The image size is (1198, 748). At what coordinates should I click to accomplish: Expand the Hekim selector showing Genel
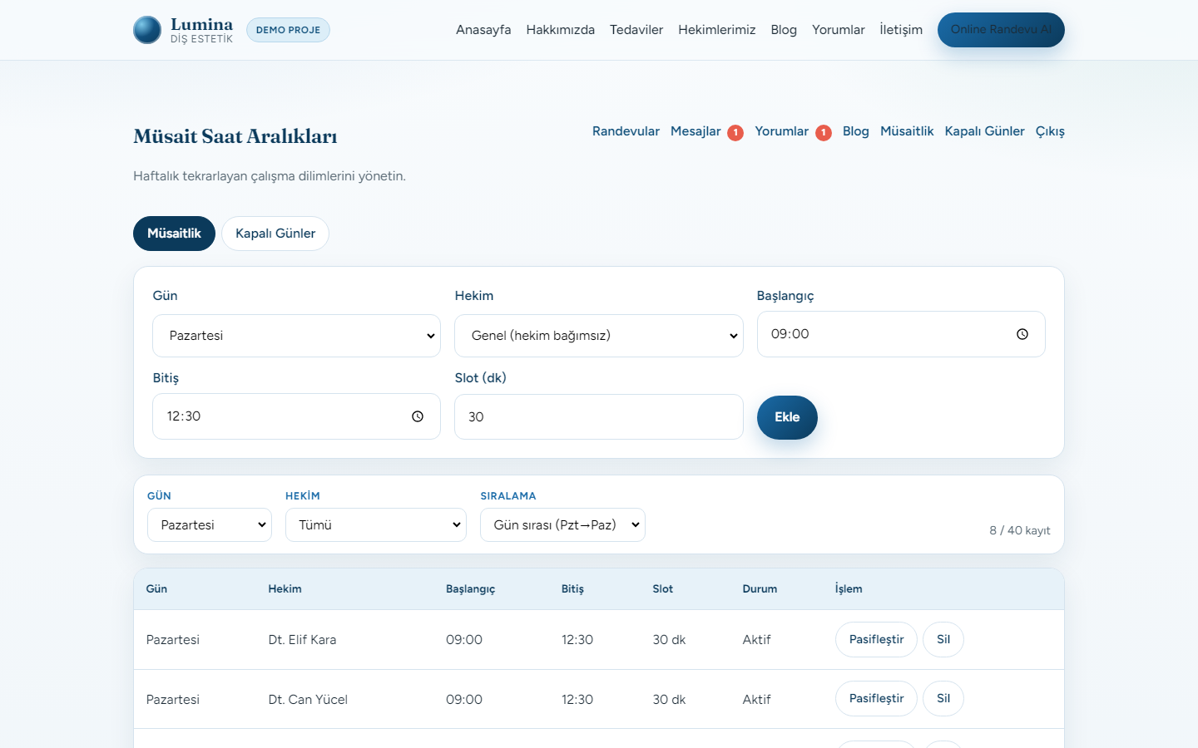click(599, 336)
